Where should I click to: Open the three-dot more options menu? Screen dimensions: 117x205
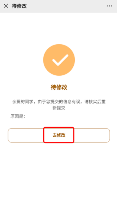(x=109, y=6)
